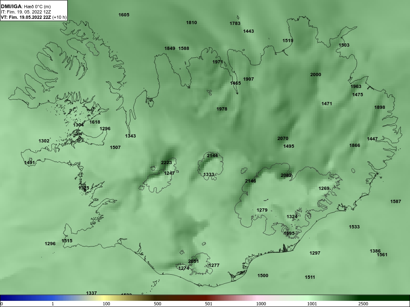
Task: Select the height label 1907
Action: [x=248, y=79]
